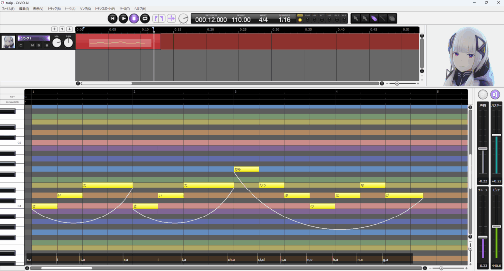Toggle the purple speaker monitor button
The width and height of the screenshot is (504, 271).
495,94
